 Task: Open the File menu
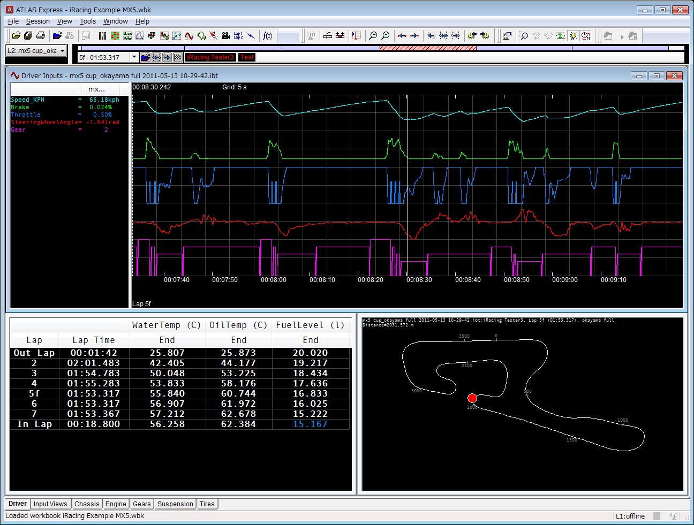(x=13, y=21)
